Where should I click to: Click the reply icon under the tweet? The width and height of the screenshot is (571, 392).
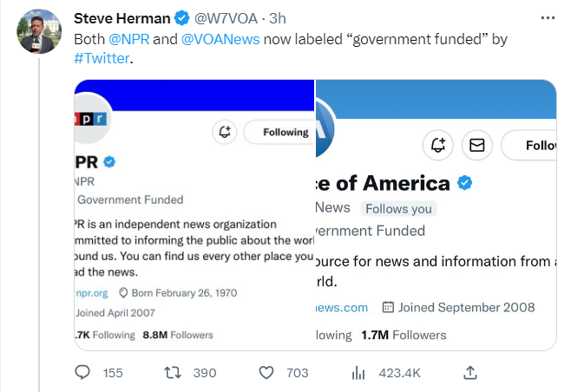tap(83, 372)
